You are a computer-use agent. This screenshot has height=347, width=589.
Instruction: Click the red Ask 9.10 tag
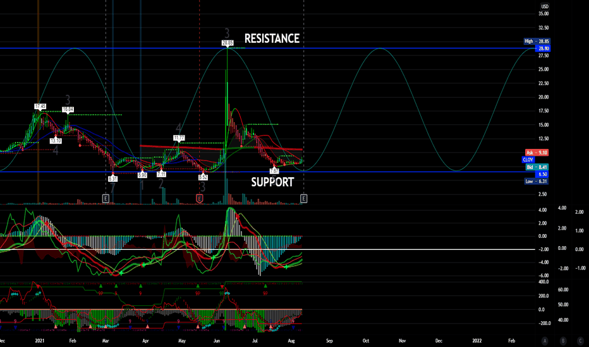pos(537,153)
